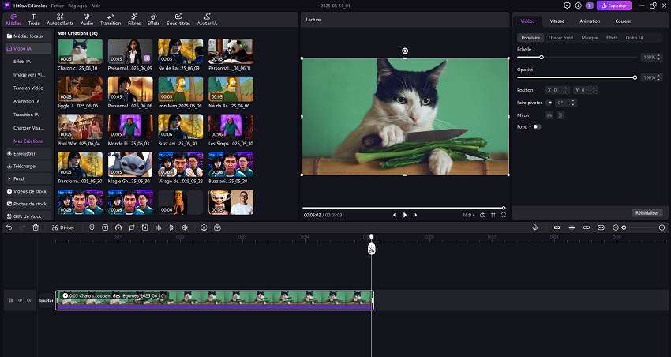Click the Réinitialiser button
671x357 pixels.
click(647, 212)
